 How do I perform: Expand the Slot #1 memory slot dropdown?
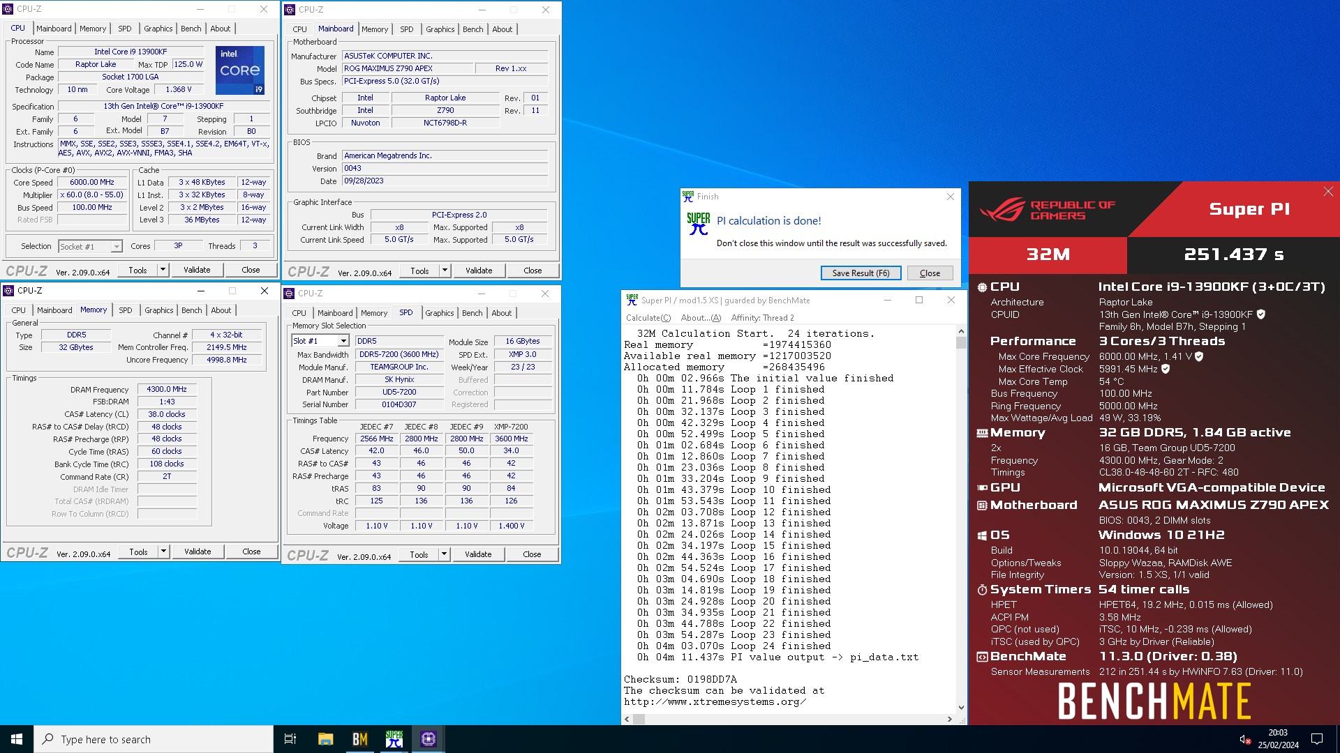tap(343, 342)
